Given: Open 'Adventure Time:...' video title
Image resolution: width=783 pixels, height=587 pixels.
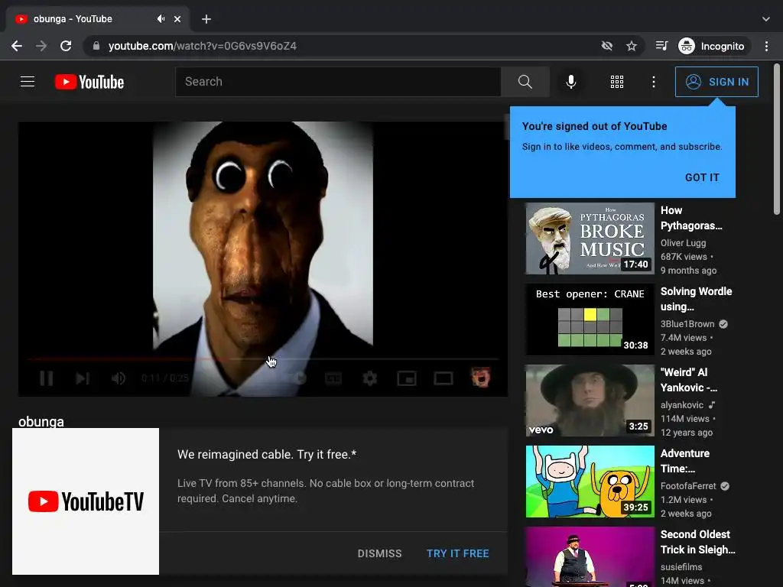Looking at the screenshot, I should 684,461.
